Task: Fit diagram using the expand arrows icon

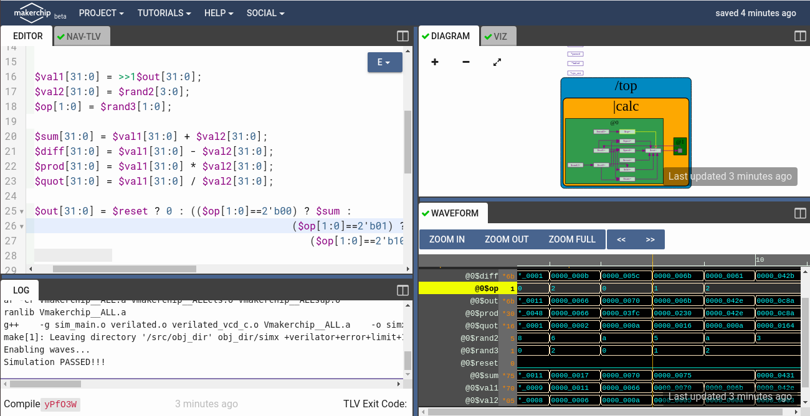Action: coord(497,62)
